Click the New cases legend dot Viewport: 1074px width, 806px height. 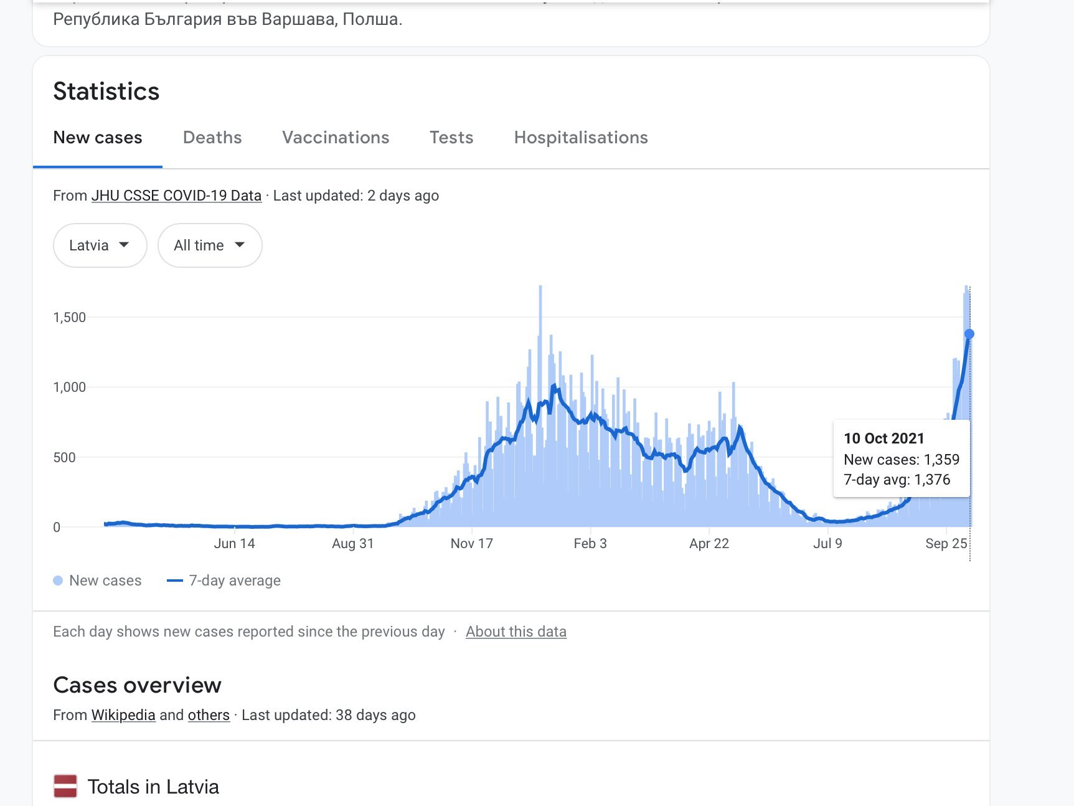(58, 581)
